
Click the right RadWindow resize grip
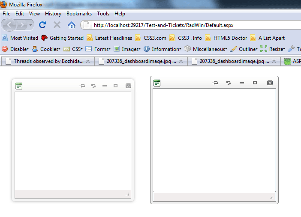coord(272,197)
